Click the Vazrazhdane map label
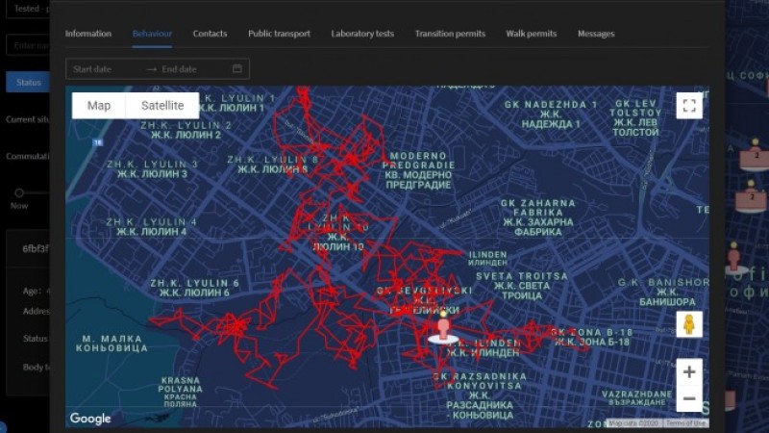769x433 pixels. click(637, 397)
